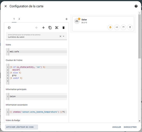Viewport: 142px width, 132px height.
Task: Open the code braces editor icon
Action: (x=9, y=28)
